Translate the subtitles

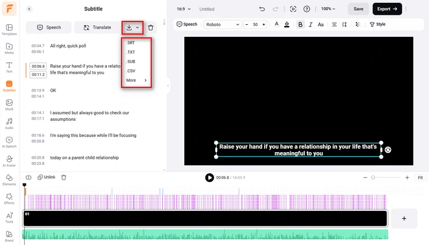(x=97, y=27)
